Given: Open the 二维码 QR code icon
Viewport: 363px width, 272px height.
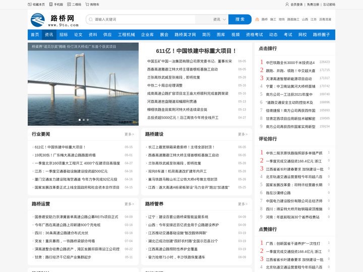Looking at the screenshot, I should (69, 5).
